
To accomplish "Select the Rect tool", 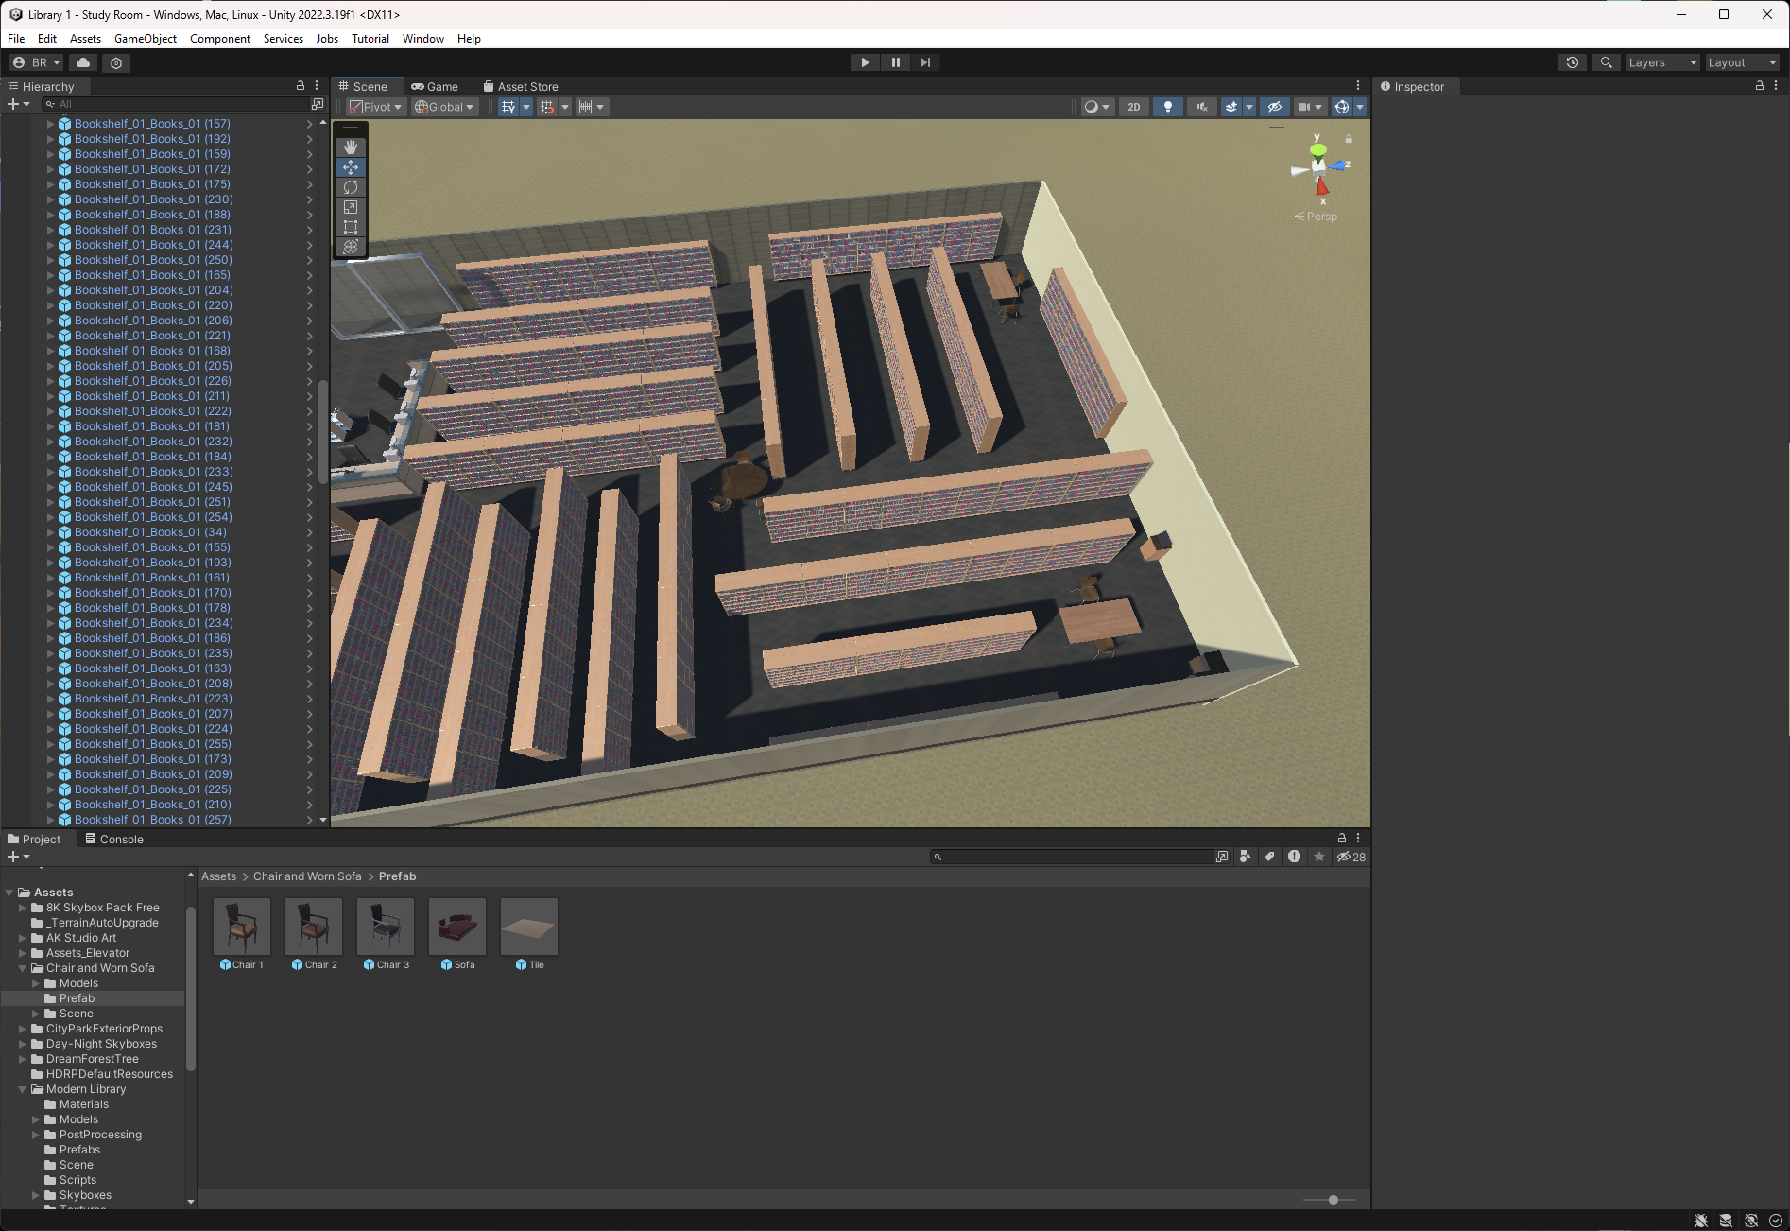I will point(351,227).
